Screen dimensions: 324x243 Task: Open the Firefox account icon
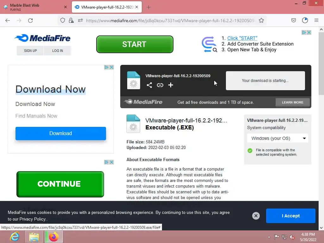coord(305,20)
